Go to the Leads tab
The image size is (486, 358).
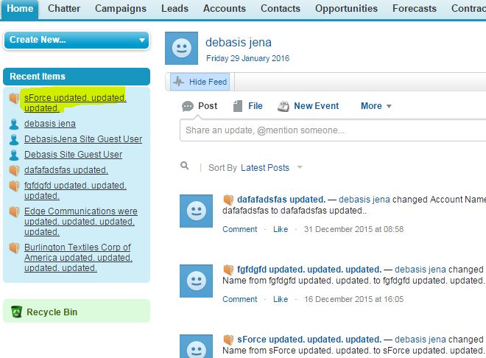(x=175, y=9)
